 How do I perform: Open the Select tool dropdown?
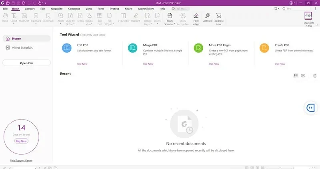pyautogui.click(x=14, y=24)
